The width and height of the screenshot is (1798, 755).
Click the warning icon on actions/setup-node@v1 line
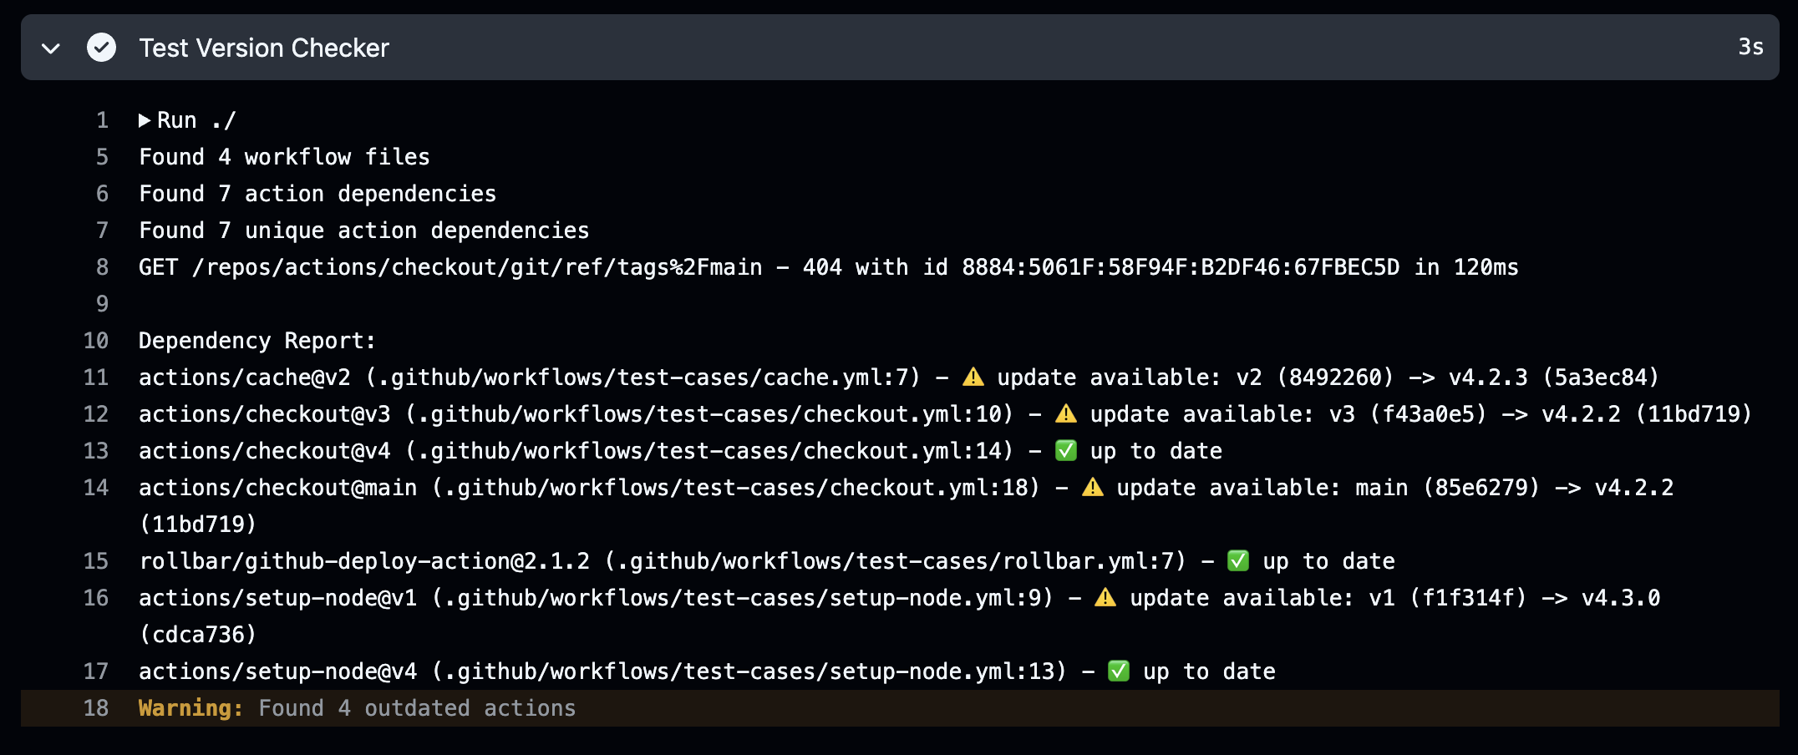[1105, 597]
